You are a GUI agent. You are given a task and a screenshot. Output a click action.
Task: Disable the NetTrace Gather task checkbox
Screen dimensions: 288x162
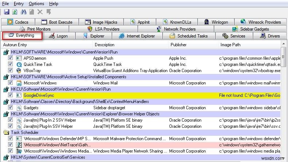click(x=10, y=145)
